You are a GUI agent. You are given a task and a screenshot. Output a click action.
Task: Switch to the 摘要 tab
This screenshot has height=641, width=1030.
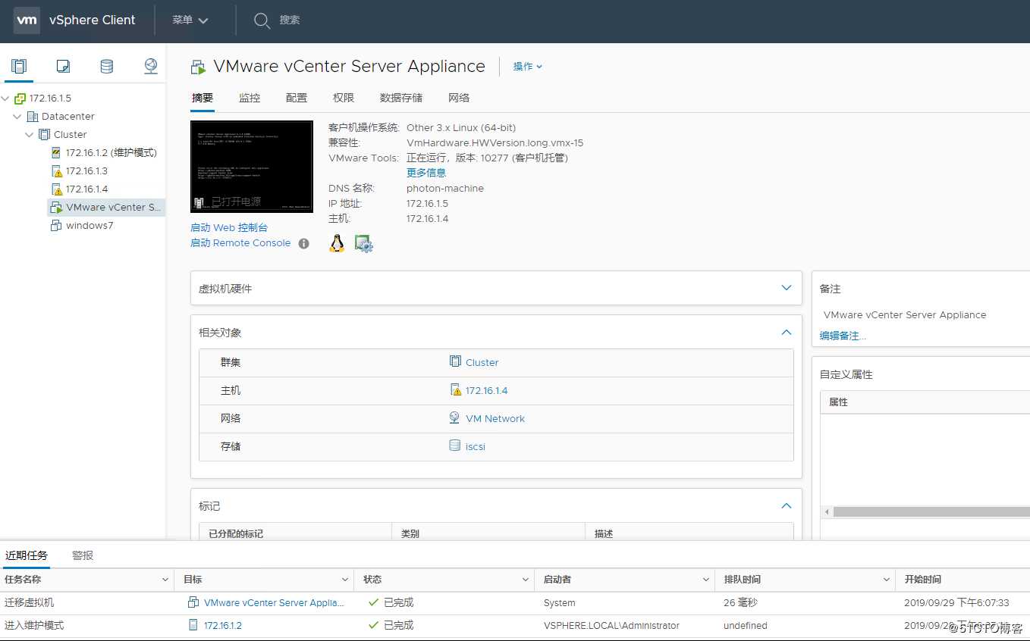[x=203, y=98]
